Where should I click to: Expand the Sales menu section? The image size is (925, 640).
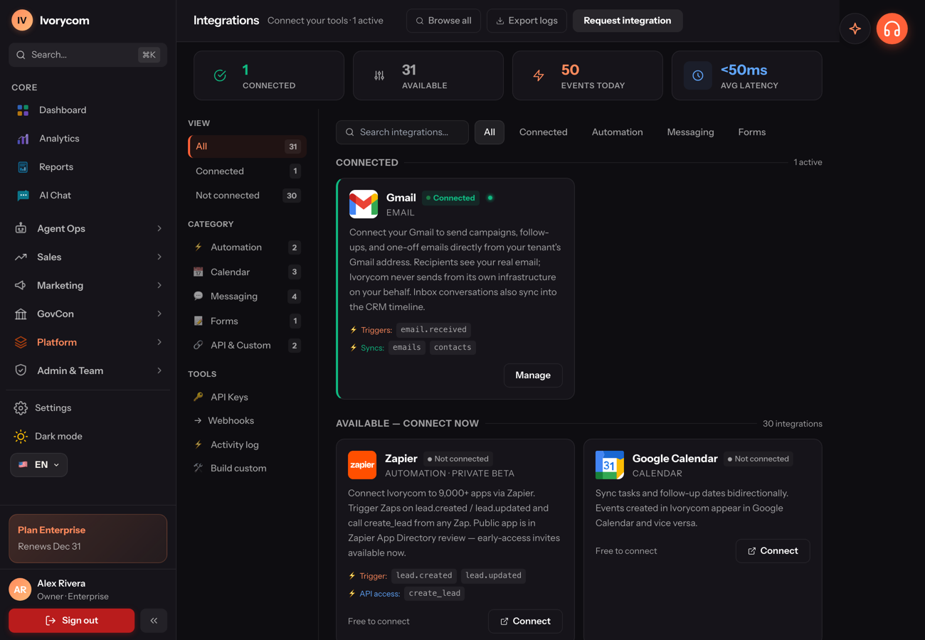88,257
